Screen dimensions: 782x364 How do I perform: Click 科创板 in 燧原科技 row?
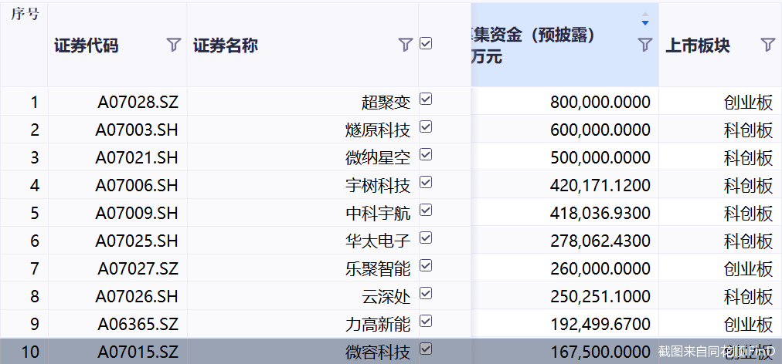(748, 130)
